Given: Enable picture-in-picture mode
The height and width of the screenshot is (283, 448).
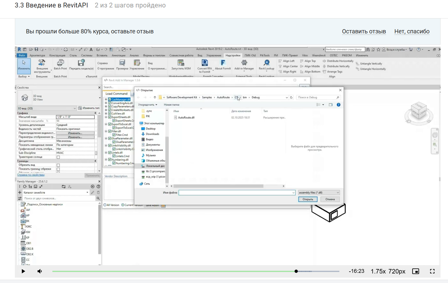Looking at the screenshot, I should (x=416, y=271).
